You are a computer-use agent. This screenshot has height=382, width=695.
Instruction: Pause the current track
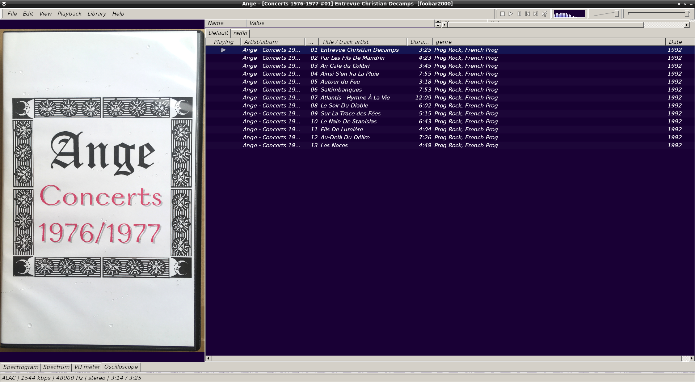[x=519, y=14]
